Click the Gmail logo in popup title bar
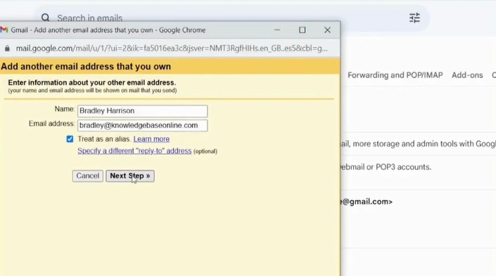Screen dimensions: 496x276 pyautogui.click(x=4, y=30)
